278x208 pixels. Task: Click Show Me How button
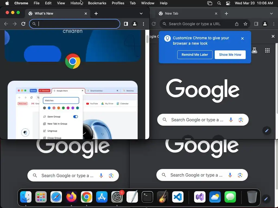(x=230, y=55)
